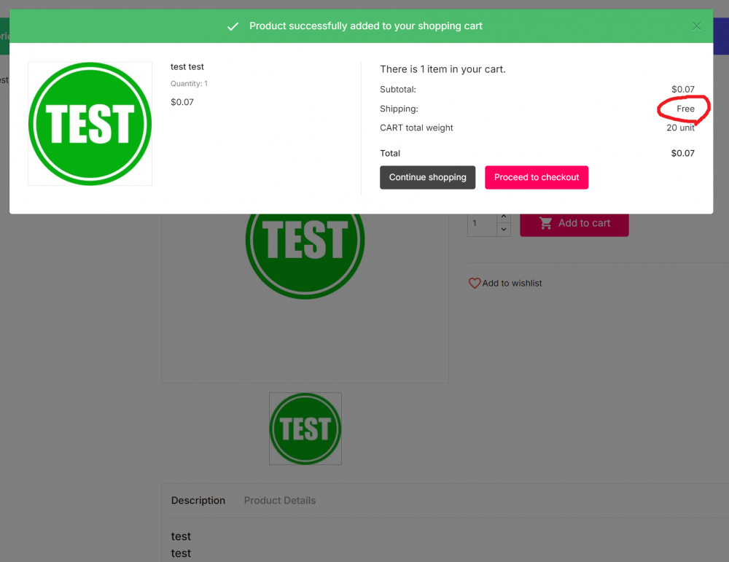Viewport: 729px width, 562px height.
Task: Click the TEST image inside the cart popup
Action: point(90,124)
